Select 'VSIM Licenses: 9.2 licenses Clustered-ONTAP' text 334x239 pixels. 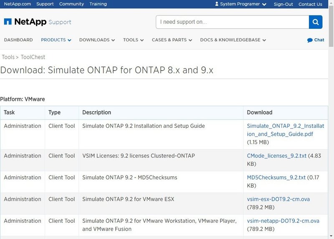point(139,156)
